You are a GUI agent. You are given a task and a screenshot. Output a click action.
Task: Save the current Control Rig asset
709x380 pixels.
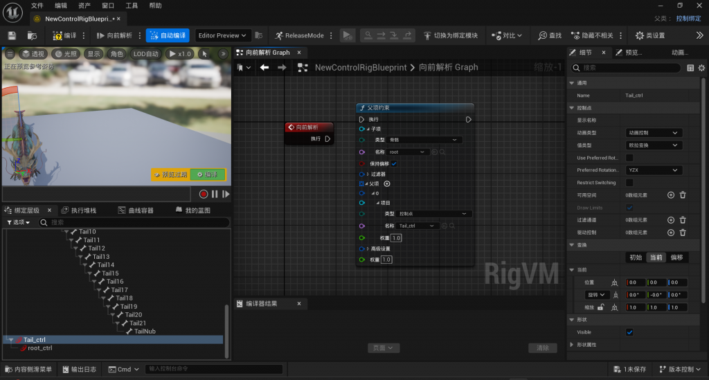point(12,35)
